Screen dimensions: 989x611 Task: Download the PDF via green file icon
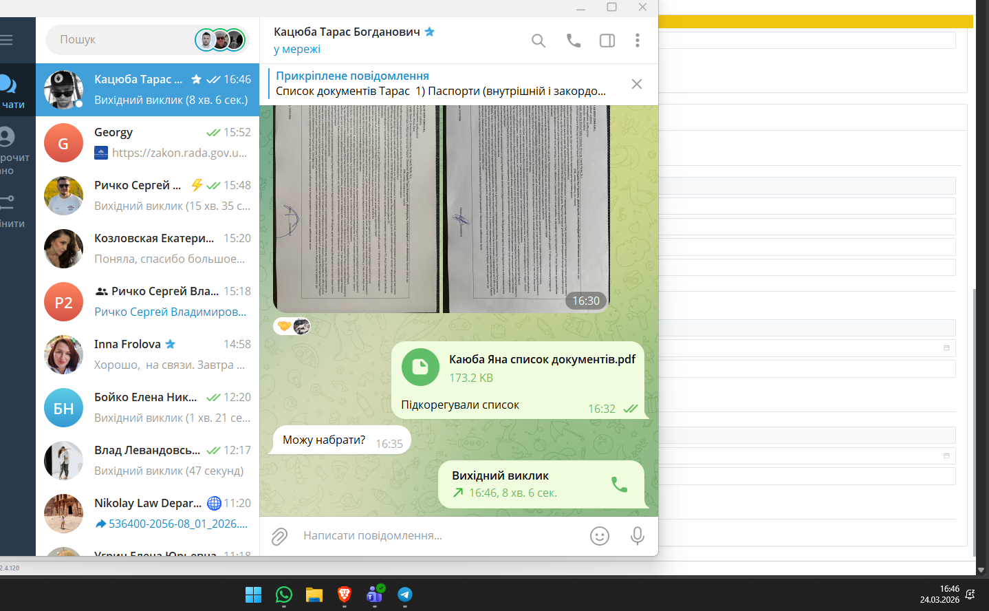420,367
